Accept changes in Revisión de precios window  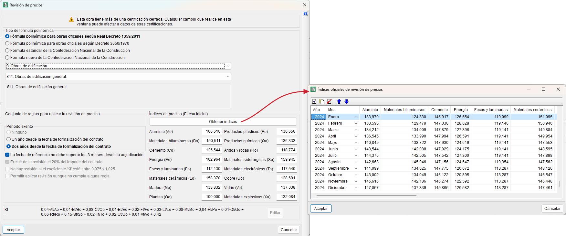(14, 230)
